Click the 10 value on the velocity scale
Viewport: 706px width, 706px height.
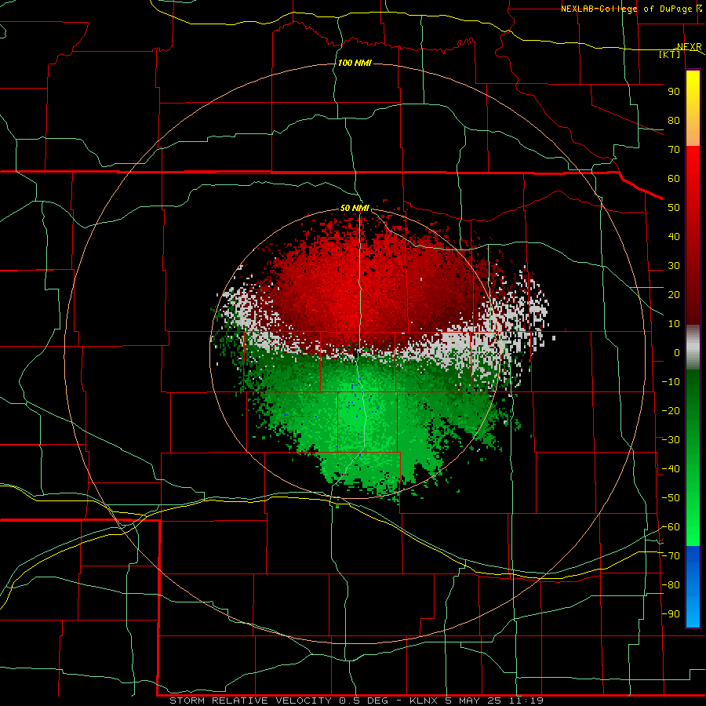click(674, 324)
